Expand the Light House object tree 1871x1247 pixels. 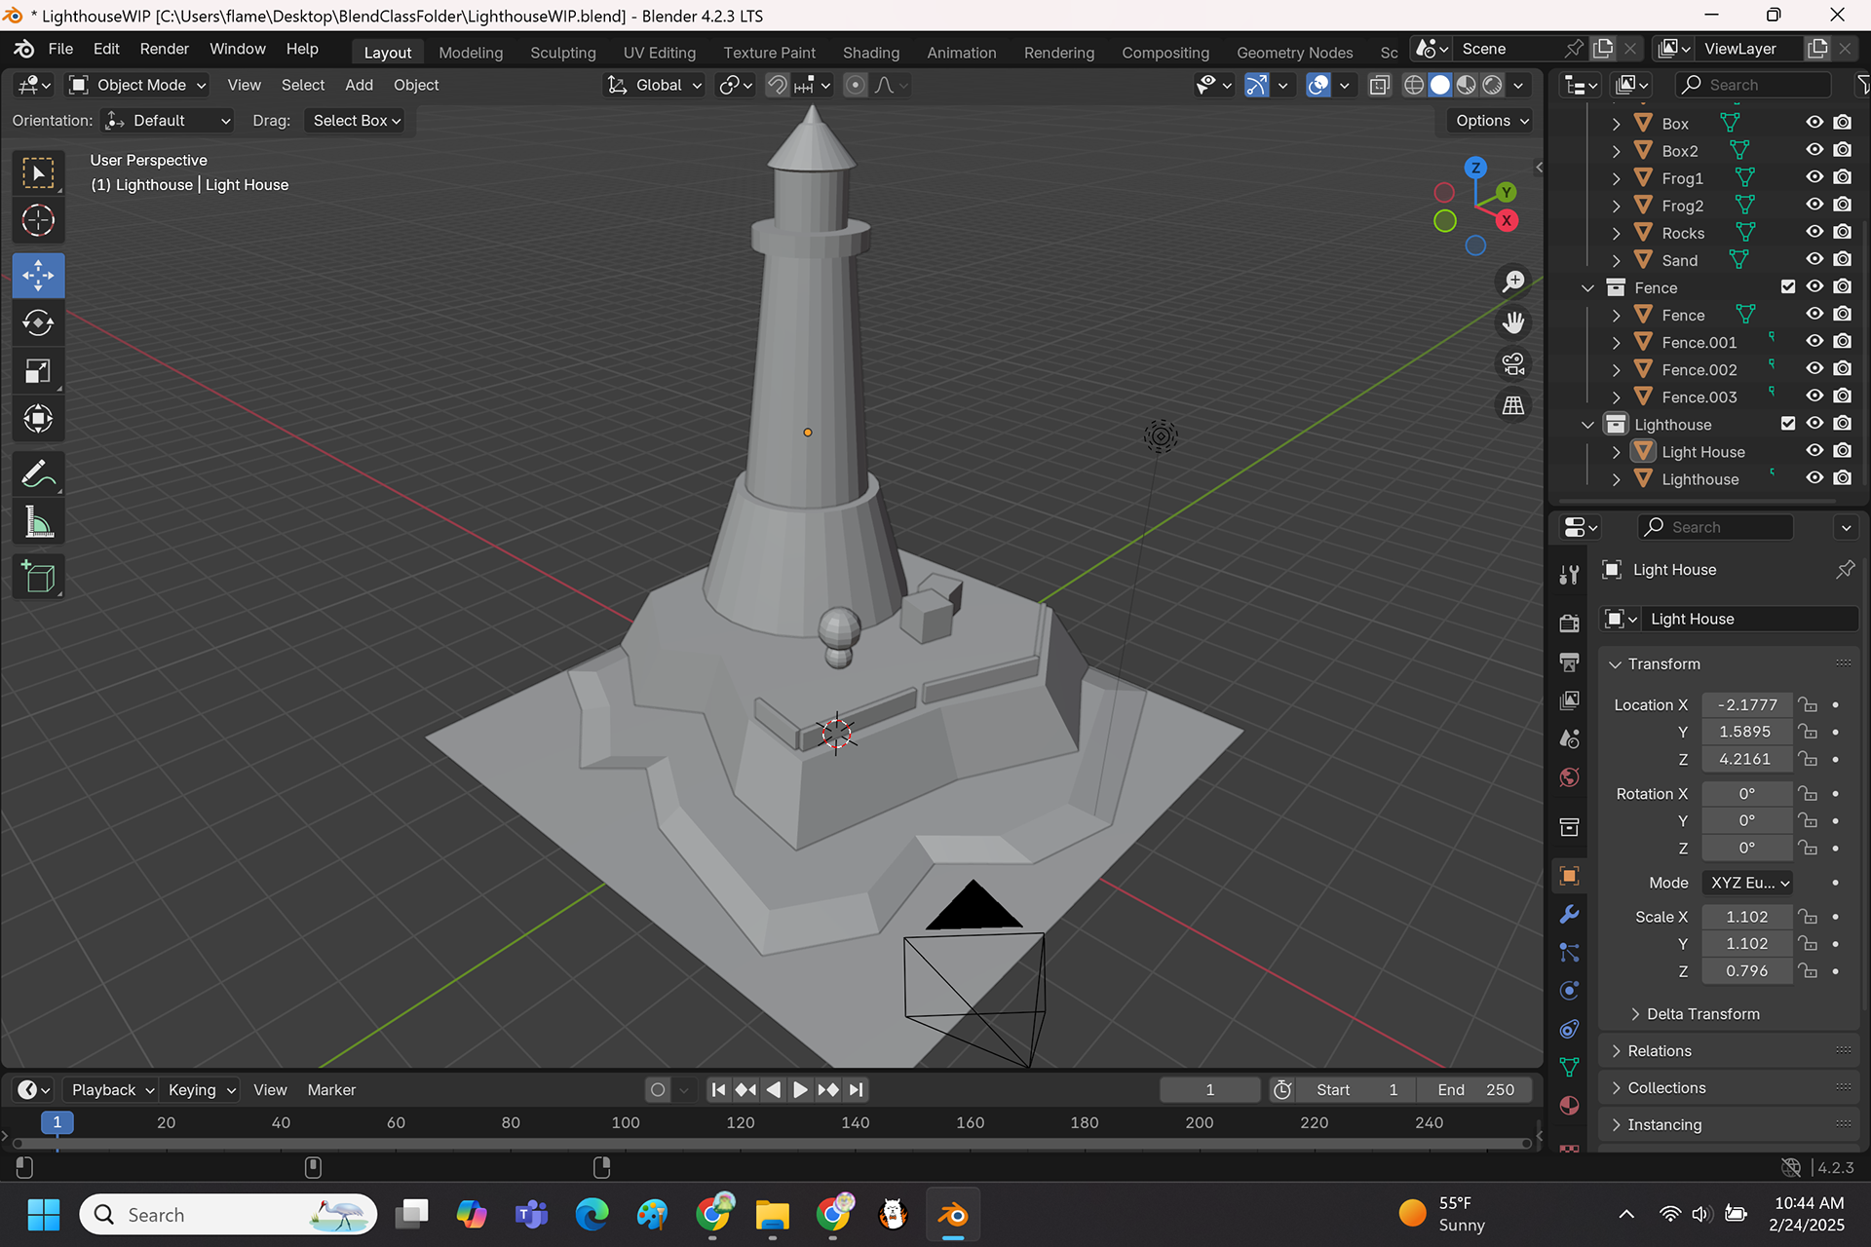[1616, 451]
